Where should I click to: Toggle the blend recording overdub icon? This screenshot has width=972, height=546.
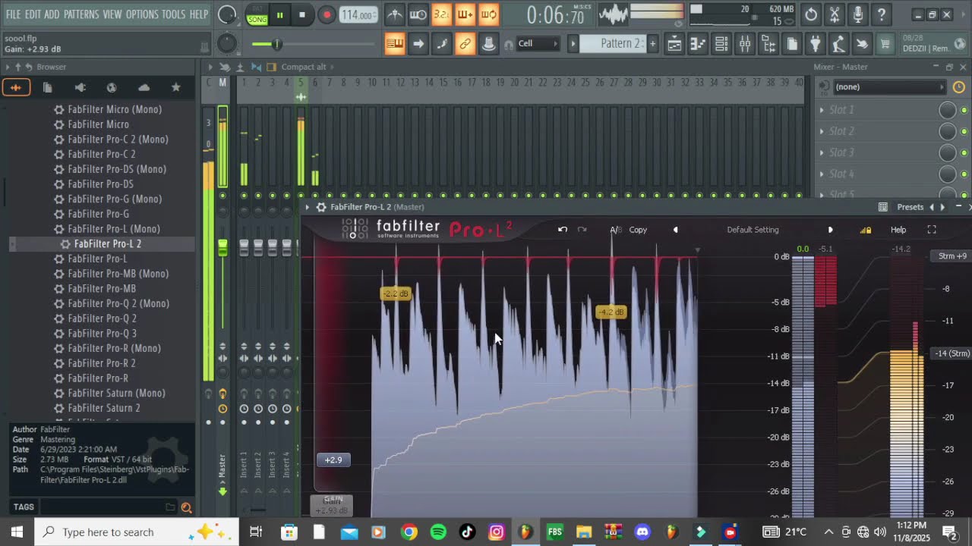(x=465, y=14)
